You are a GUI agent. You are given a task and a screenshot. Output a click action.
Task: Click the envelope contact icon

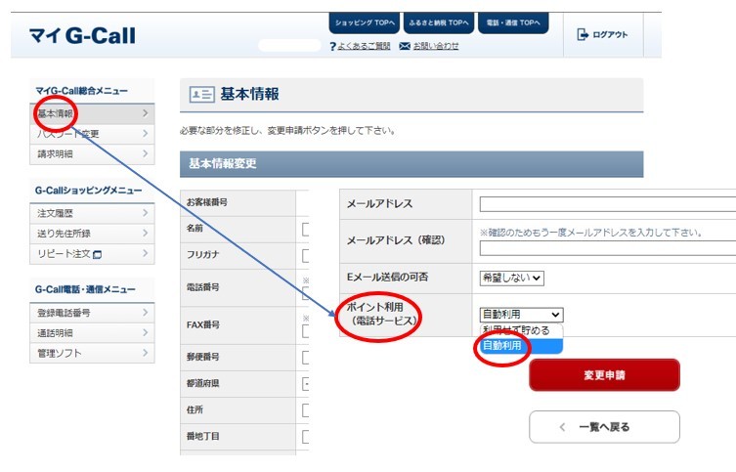point(405,46)
